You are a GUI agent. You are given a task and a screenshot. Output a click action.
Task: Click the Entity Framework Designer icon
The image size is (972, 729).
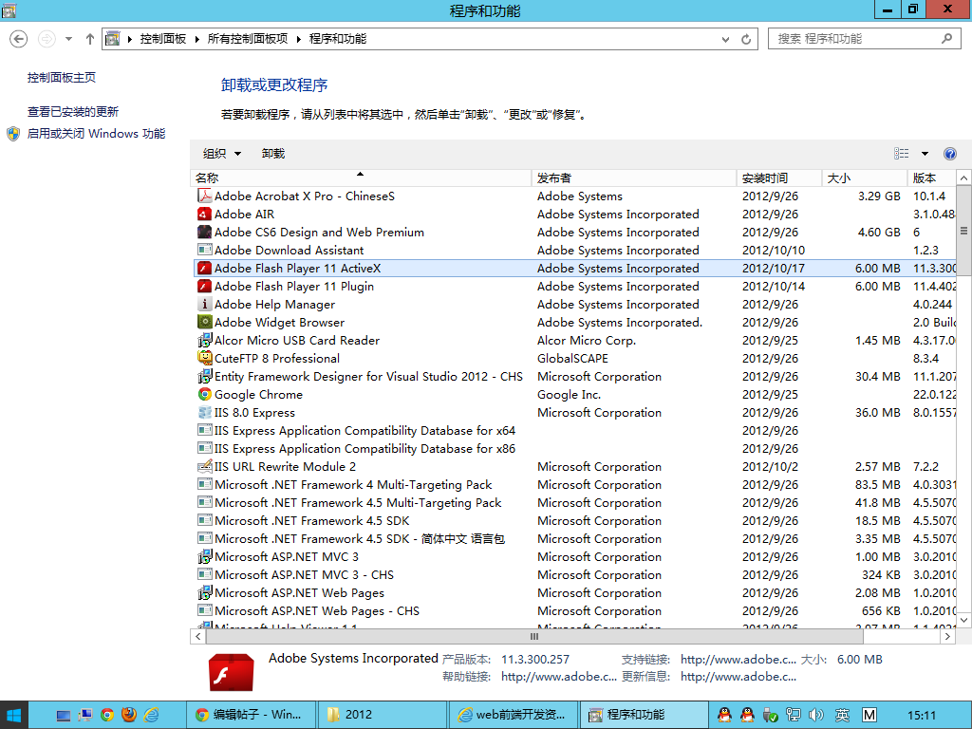204,376
